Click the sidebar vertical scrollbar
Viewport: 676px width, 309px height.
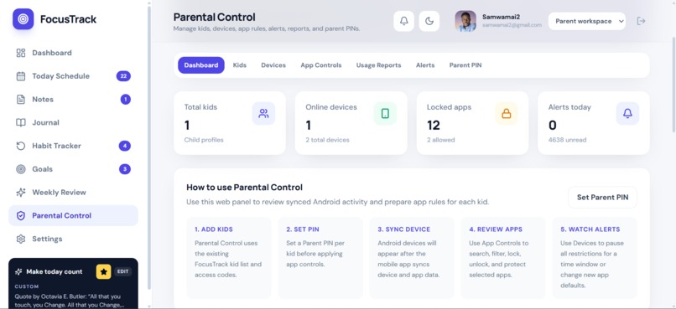click(x=149, y=147)
